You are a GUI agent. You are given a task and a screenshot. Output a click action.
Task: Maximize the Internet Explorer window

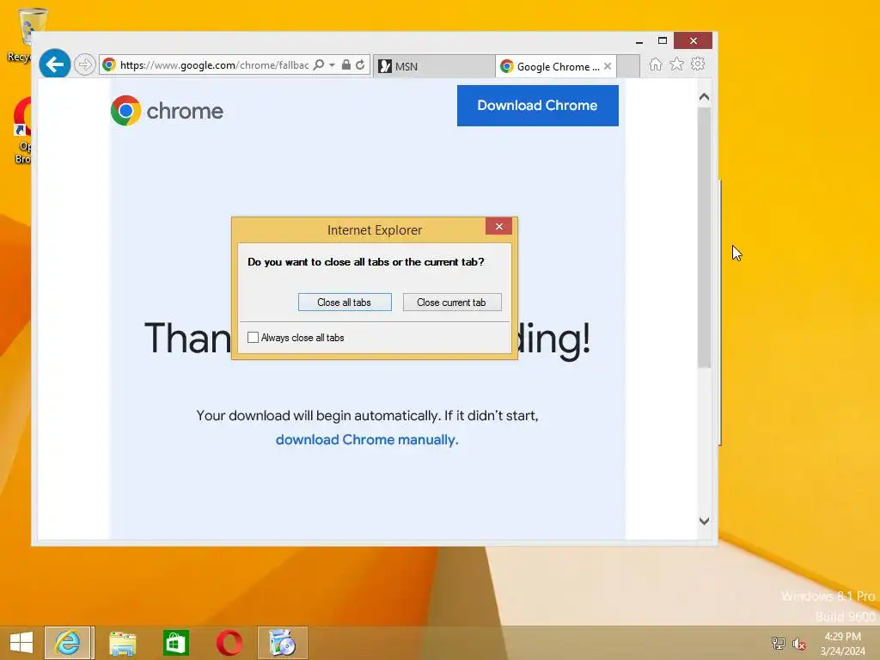coord(663,41)
